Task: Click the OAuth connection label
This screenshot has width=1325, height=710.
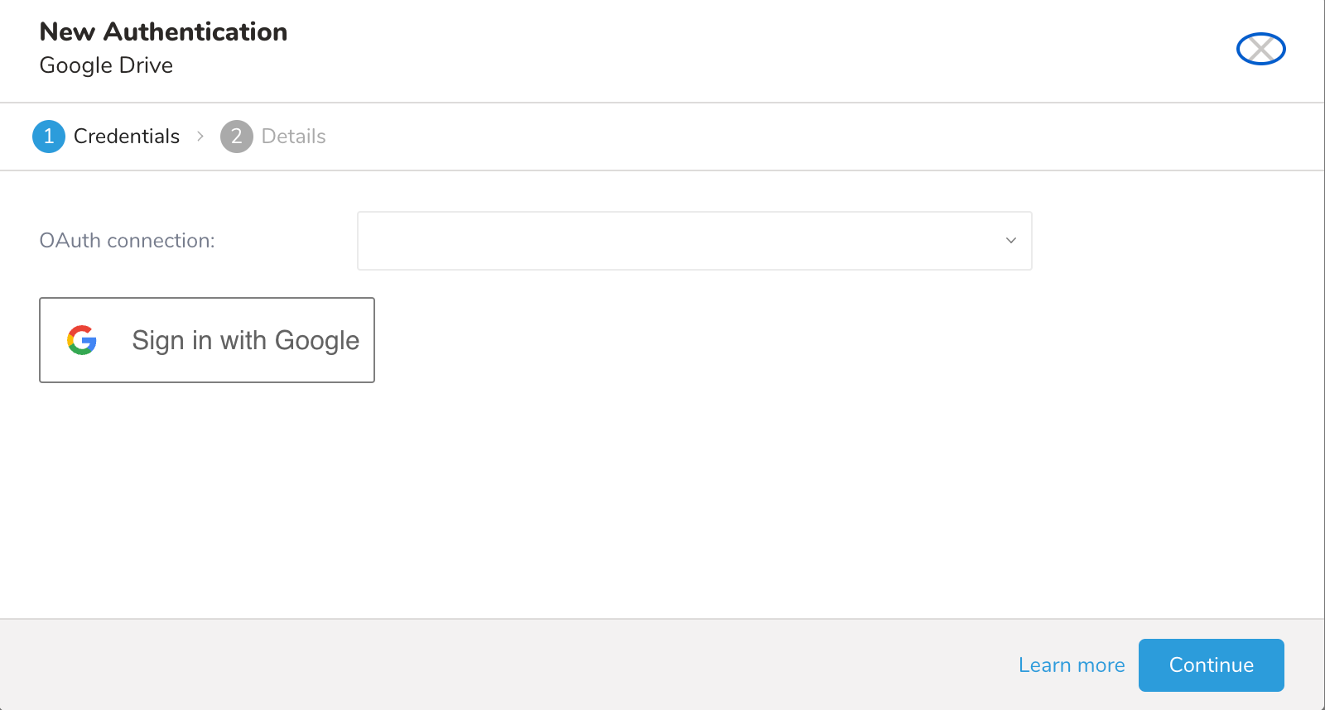Action: tap(127, 241)
